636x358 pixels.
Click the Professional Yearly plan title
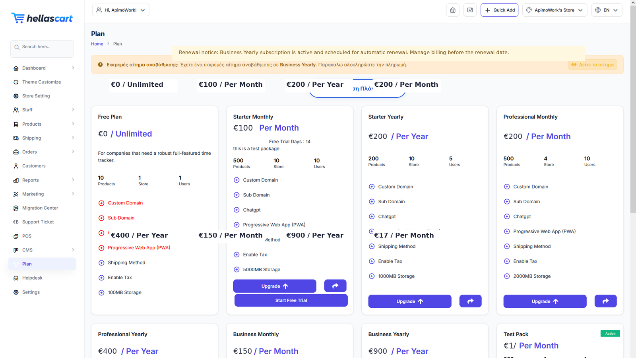pos(122,335)
